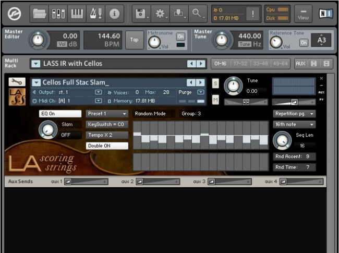Open the Preset 1 dropdown
339x253 pixels.
[107, 114]
